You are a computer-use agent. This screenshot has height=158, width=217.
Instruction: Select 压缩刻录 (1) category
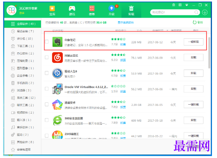[22, 61]
